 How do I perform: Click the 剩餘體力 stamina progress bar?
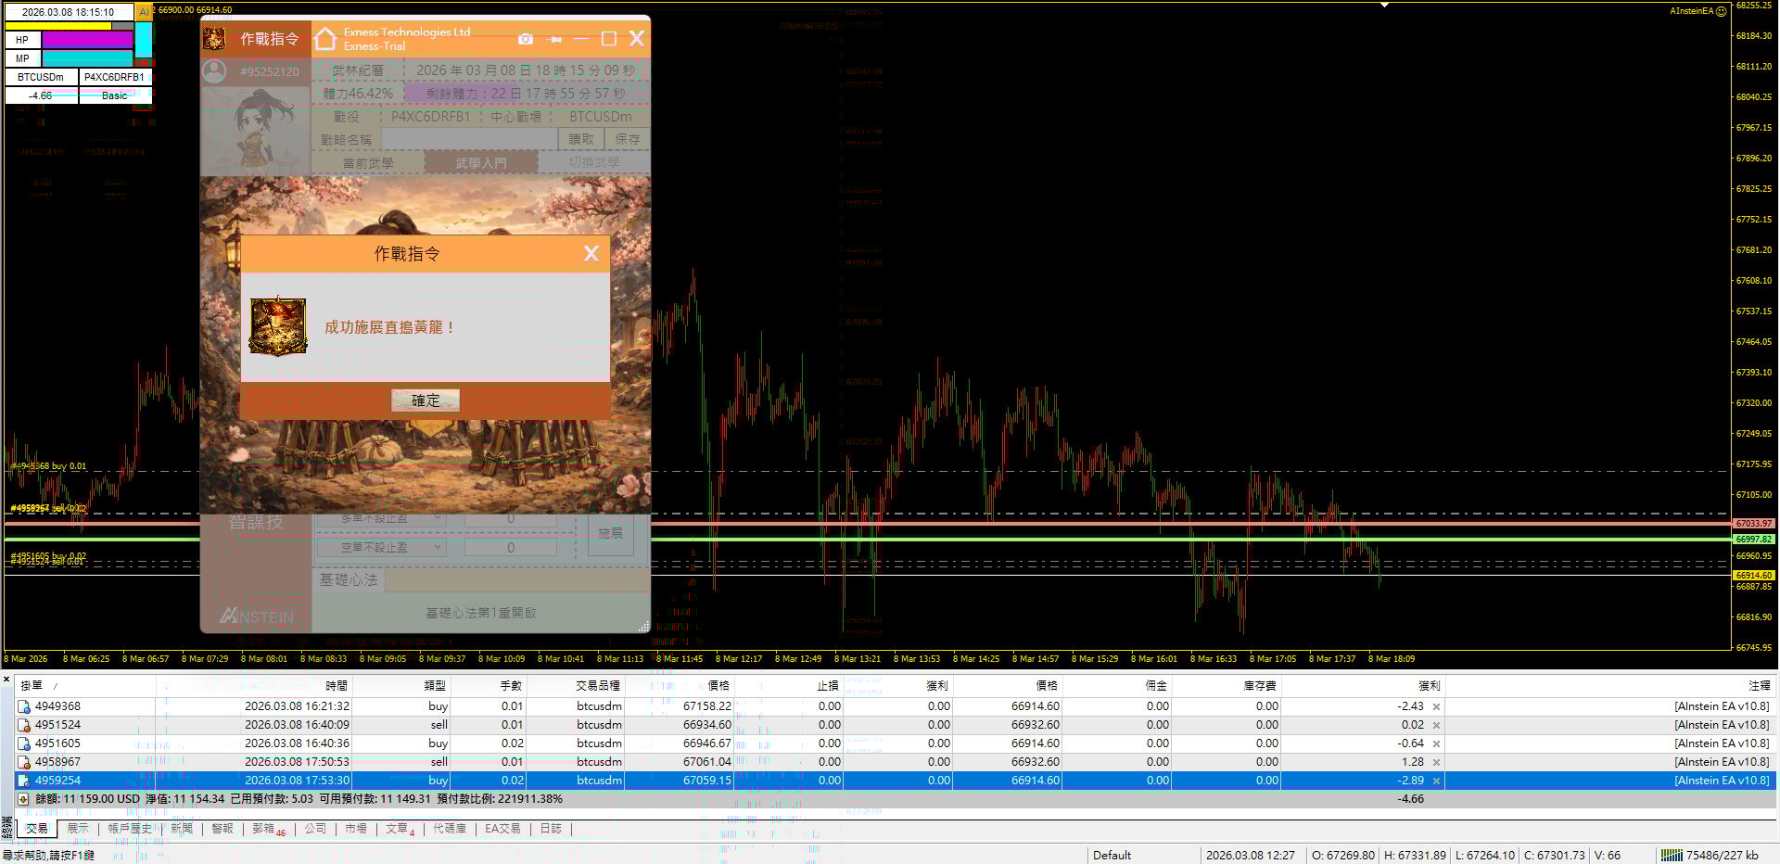coord(526,94)
